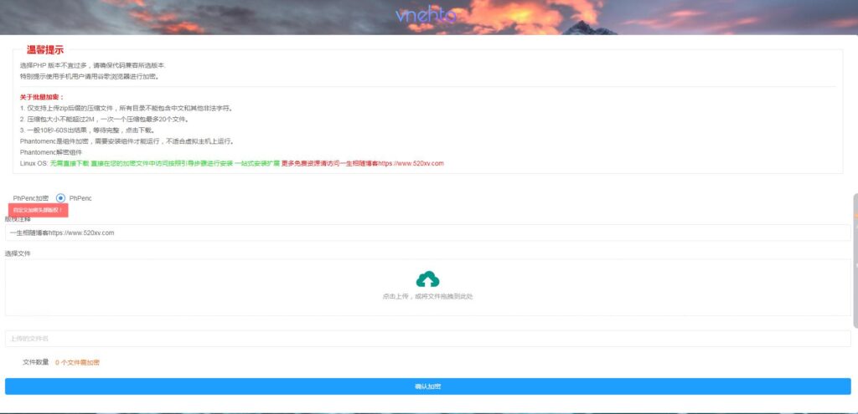Click the cloud upload icon
Image resolution: width=858 pixels, height=414 pixels.
427,279
